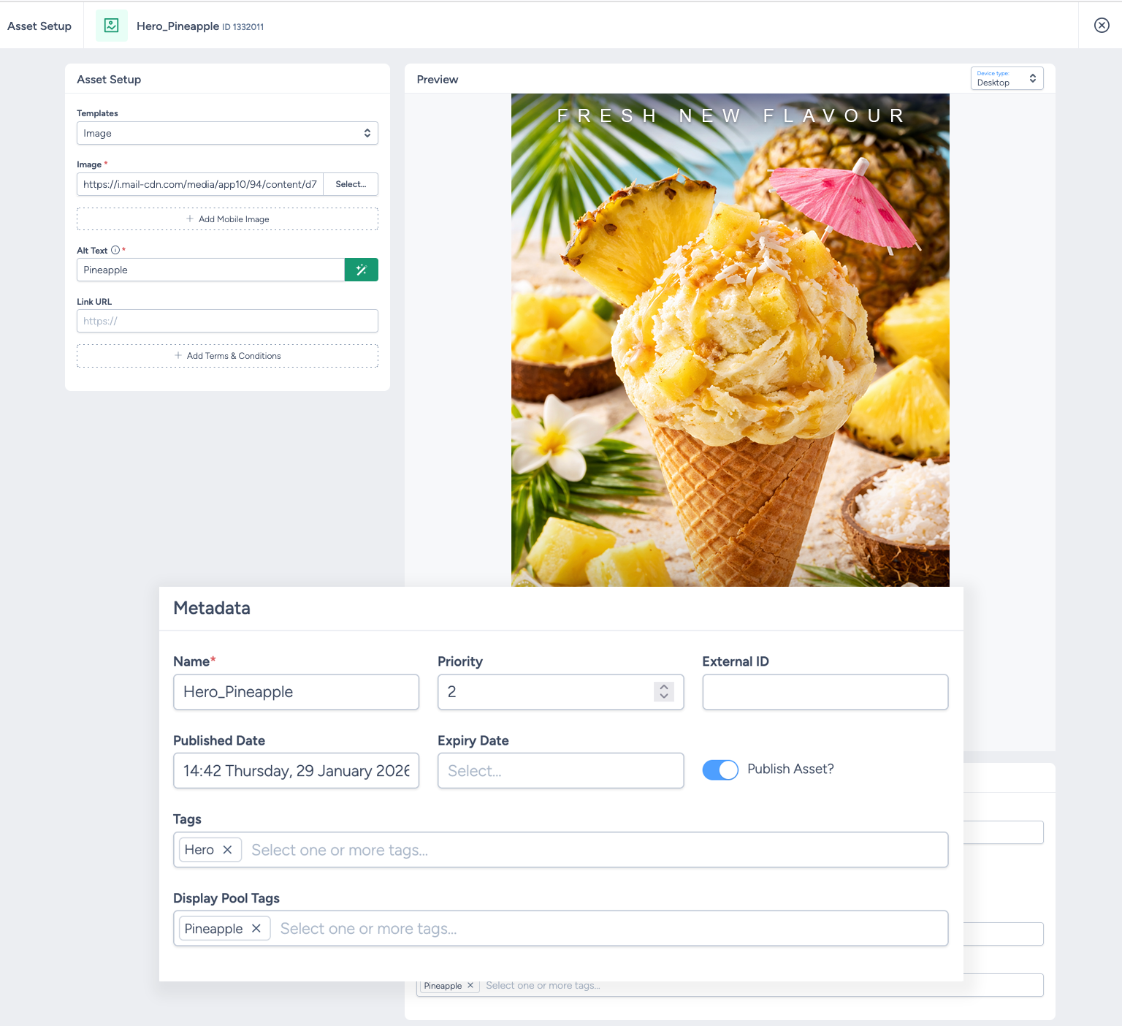This screenshot has height=1026, width=1122.
Task: Click the green asset thumbnail icon beside Hero_Pineapple
Action: click(x=111, y=25)
